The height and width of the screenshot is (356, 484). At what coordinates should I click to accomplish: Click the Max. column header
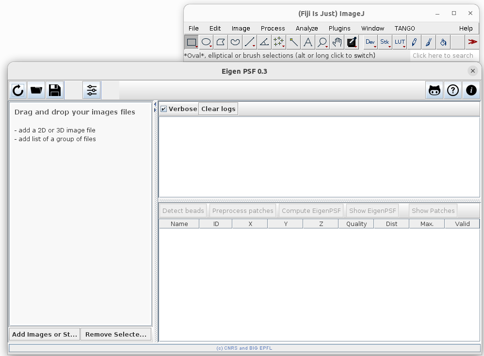coord(427,224)
